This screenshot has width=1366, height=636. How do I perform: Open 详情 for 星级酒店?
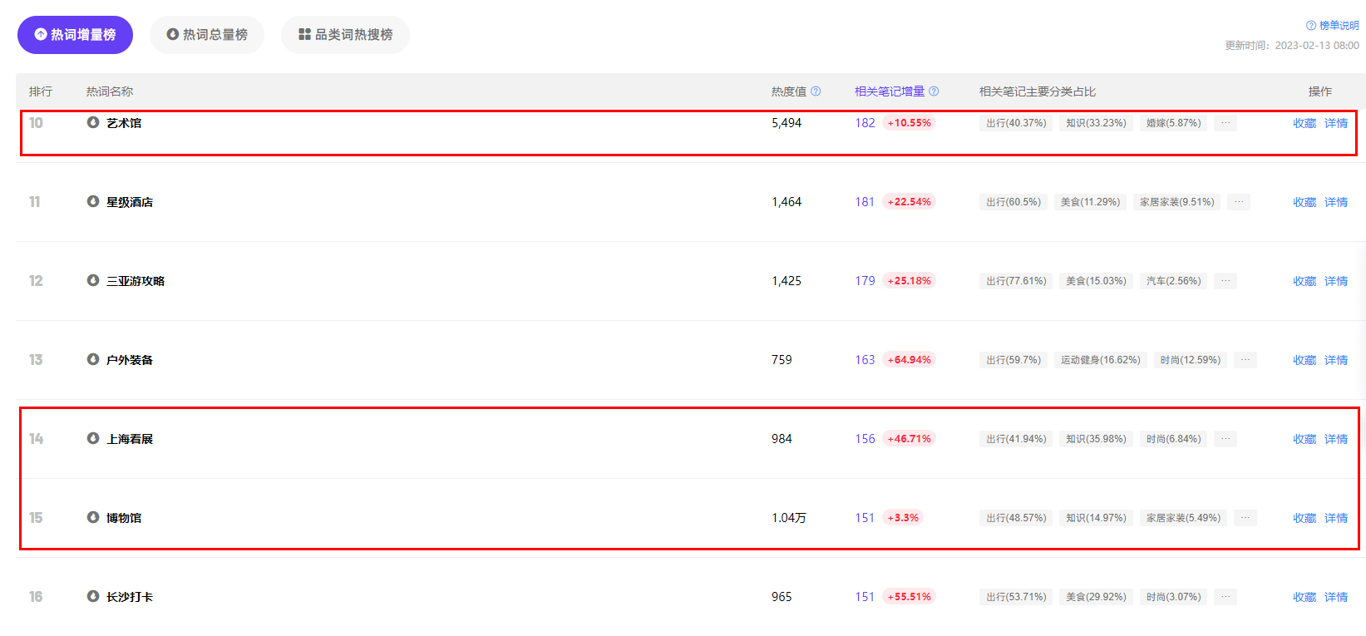point(1336,202)
